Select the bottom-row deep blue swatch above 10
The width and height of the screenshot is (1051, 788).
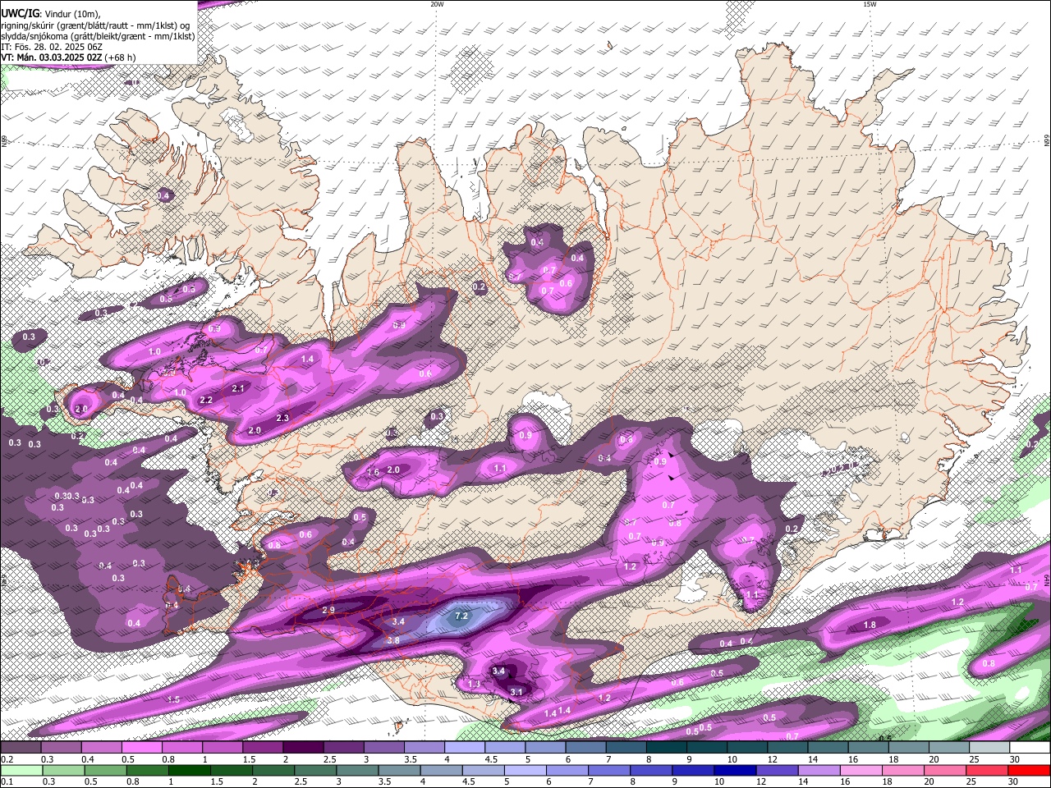(x=734, y=770)
